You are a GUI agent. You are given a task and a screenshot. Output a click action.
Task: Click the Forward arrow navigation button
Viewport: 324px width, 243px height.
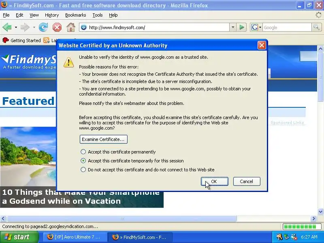[25, 27]
